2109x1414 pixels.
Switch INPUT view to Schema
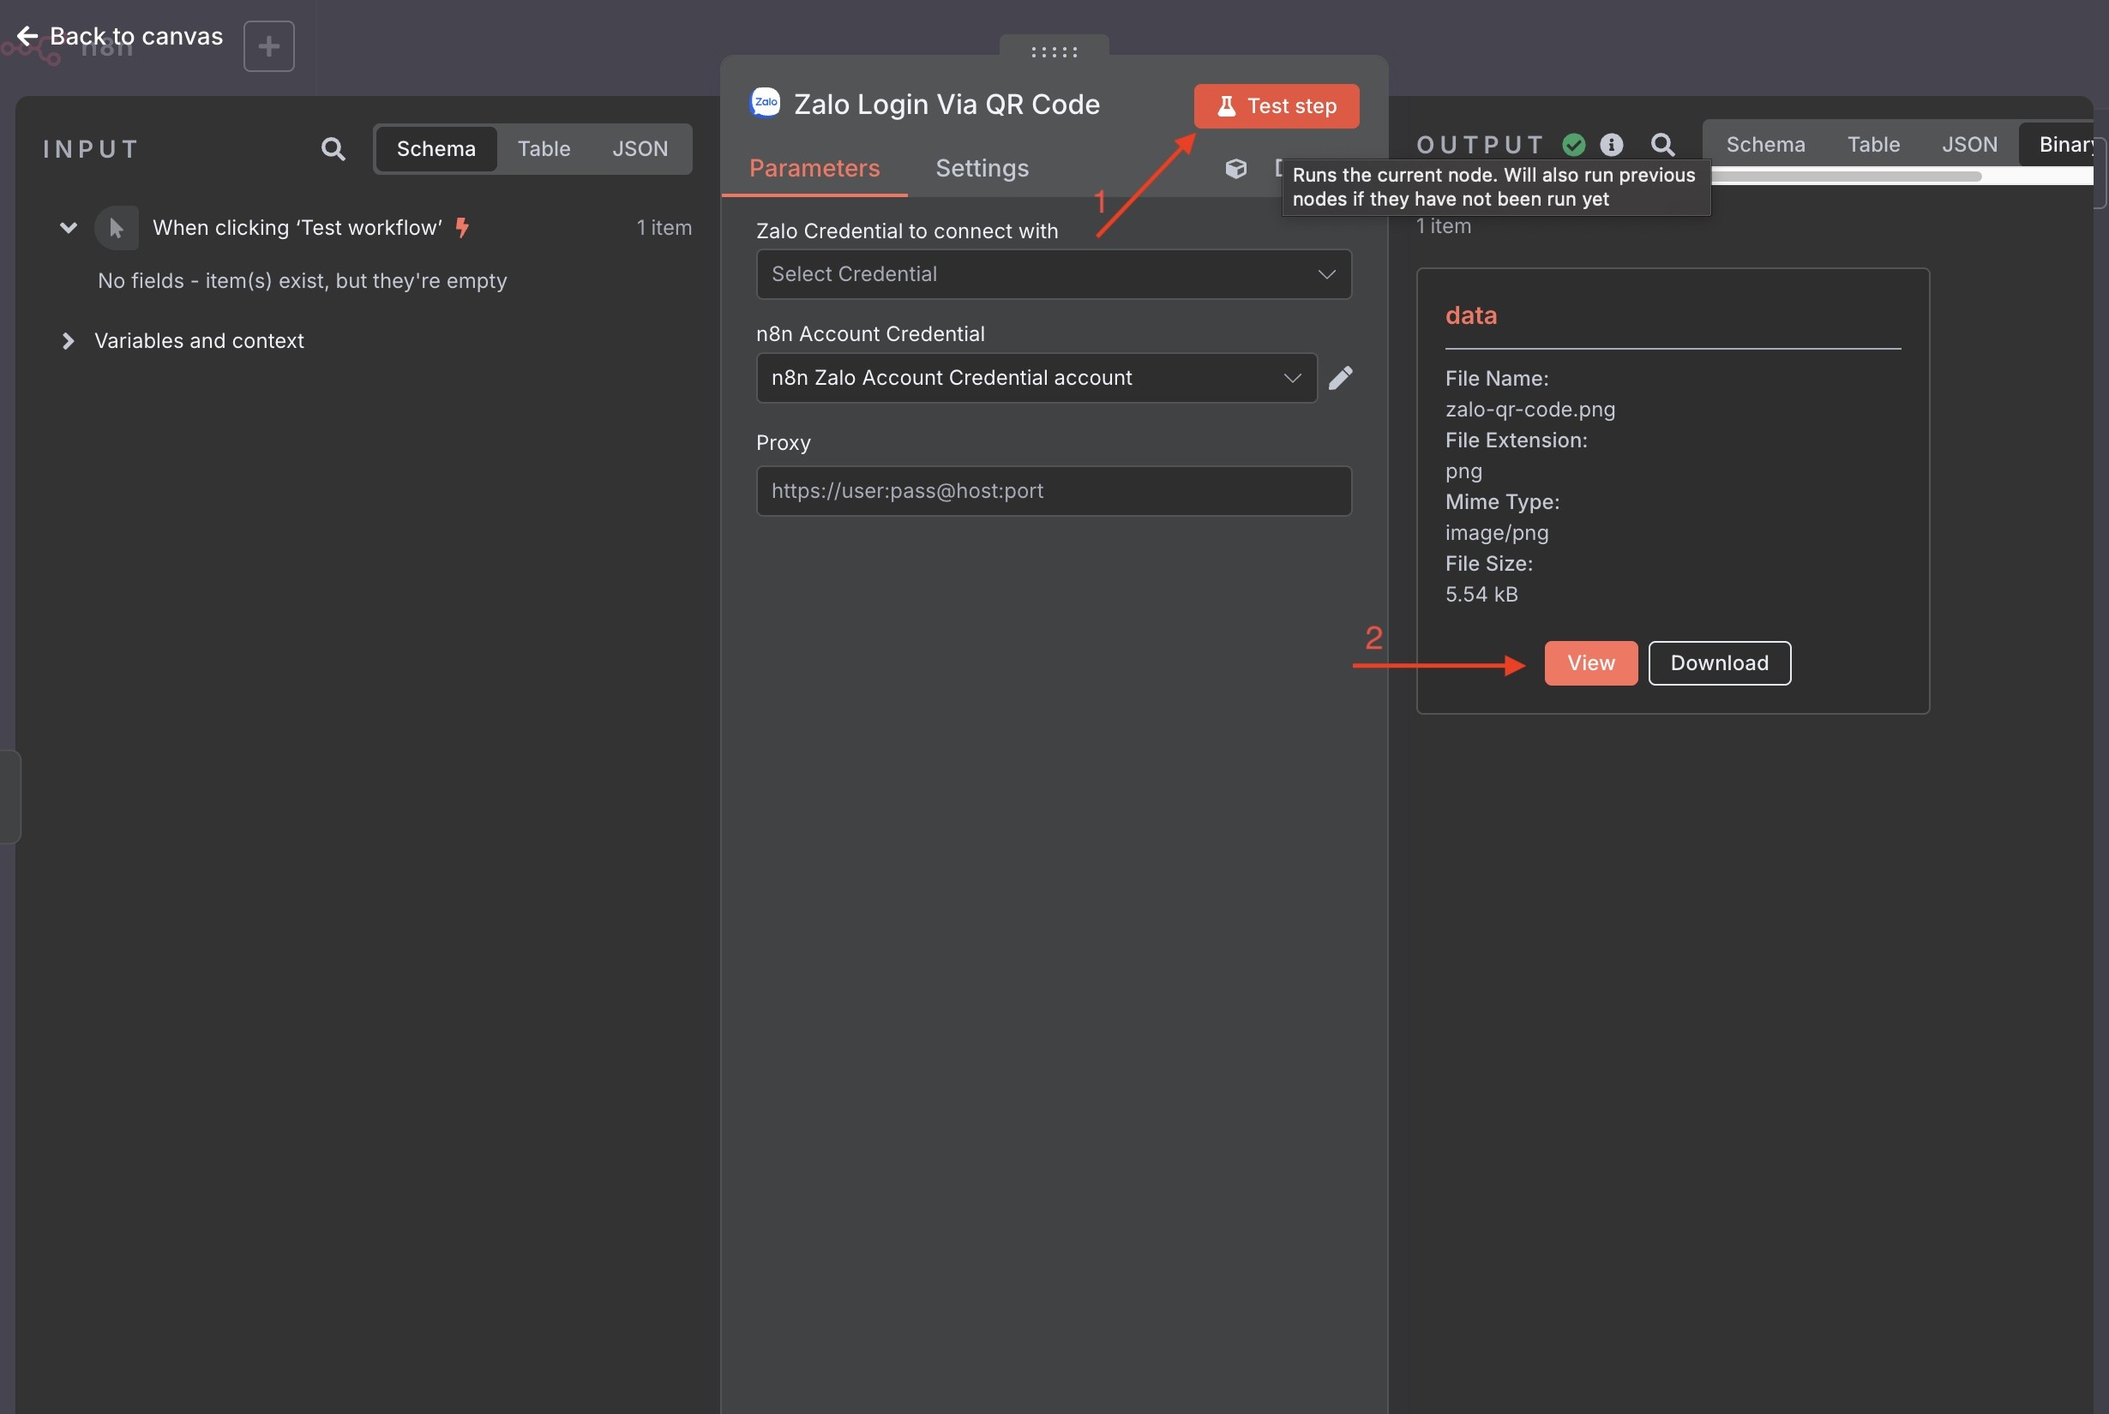pos(436,149)
